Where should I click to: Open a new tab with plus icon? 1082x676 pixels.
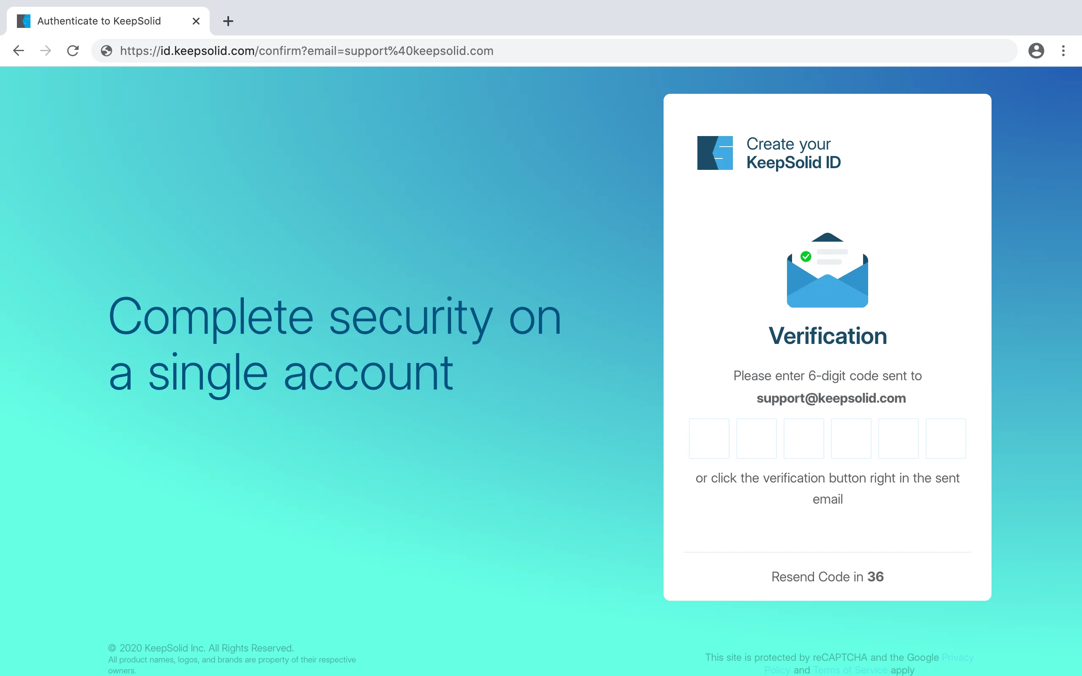point(228,21)
